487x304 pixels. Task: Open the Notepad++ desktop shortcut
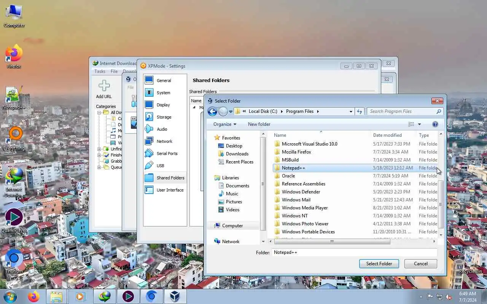pyautogui.click(x=14, y=98)
